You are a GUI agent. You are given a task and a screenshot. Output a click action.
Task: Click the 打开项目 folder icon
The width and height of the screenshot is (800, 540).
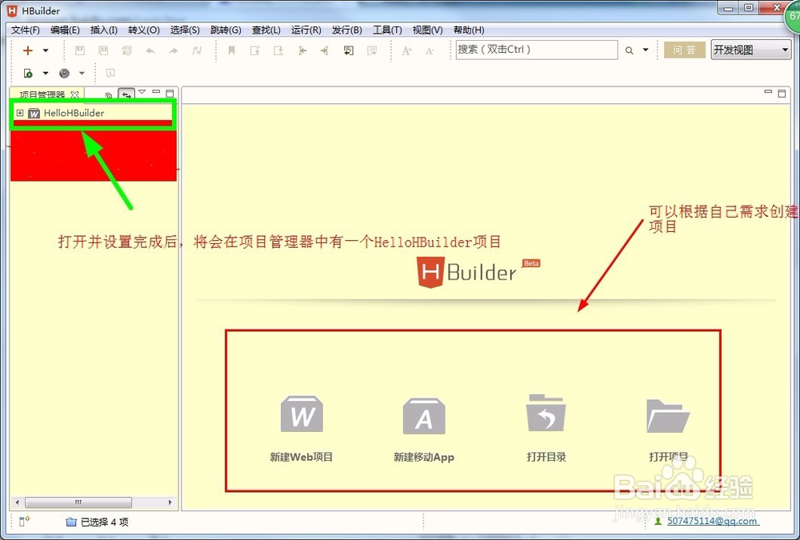pyautogui.click(x=667, y=414)
